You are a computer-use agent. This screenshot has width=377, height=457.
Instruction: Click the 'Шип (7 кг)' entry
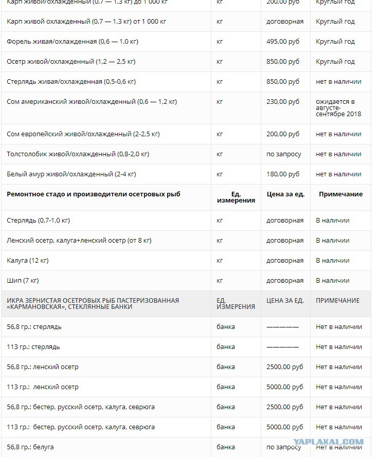pos(23,280)
